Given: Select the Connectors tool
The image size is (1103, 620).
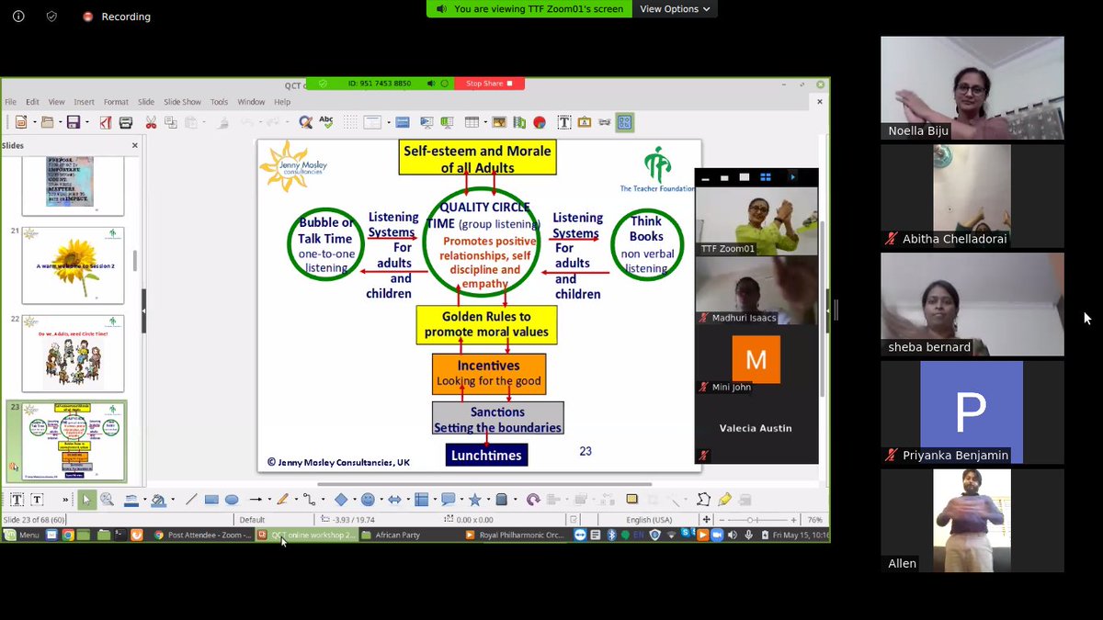Looking at the screenshot, I should (x=310, y=500).
